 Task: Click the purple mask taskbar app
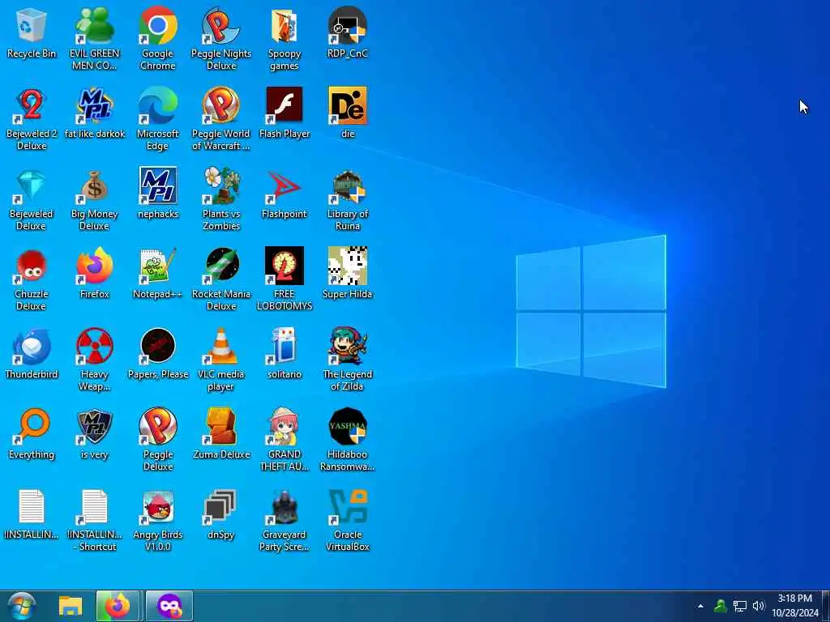[169, 606]
